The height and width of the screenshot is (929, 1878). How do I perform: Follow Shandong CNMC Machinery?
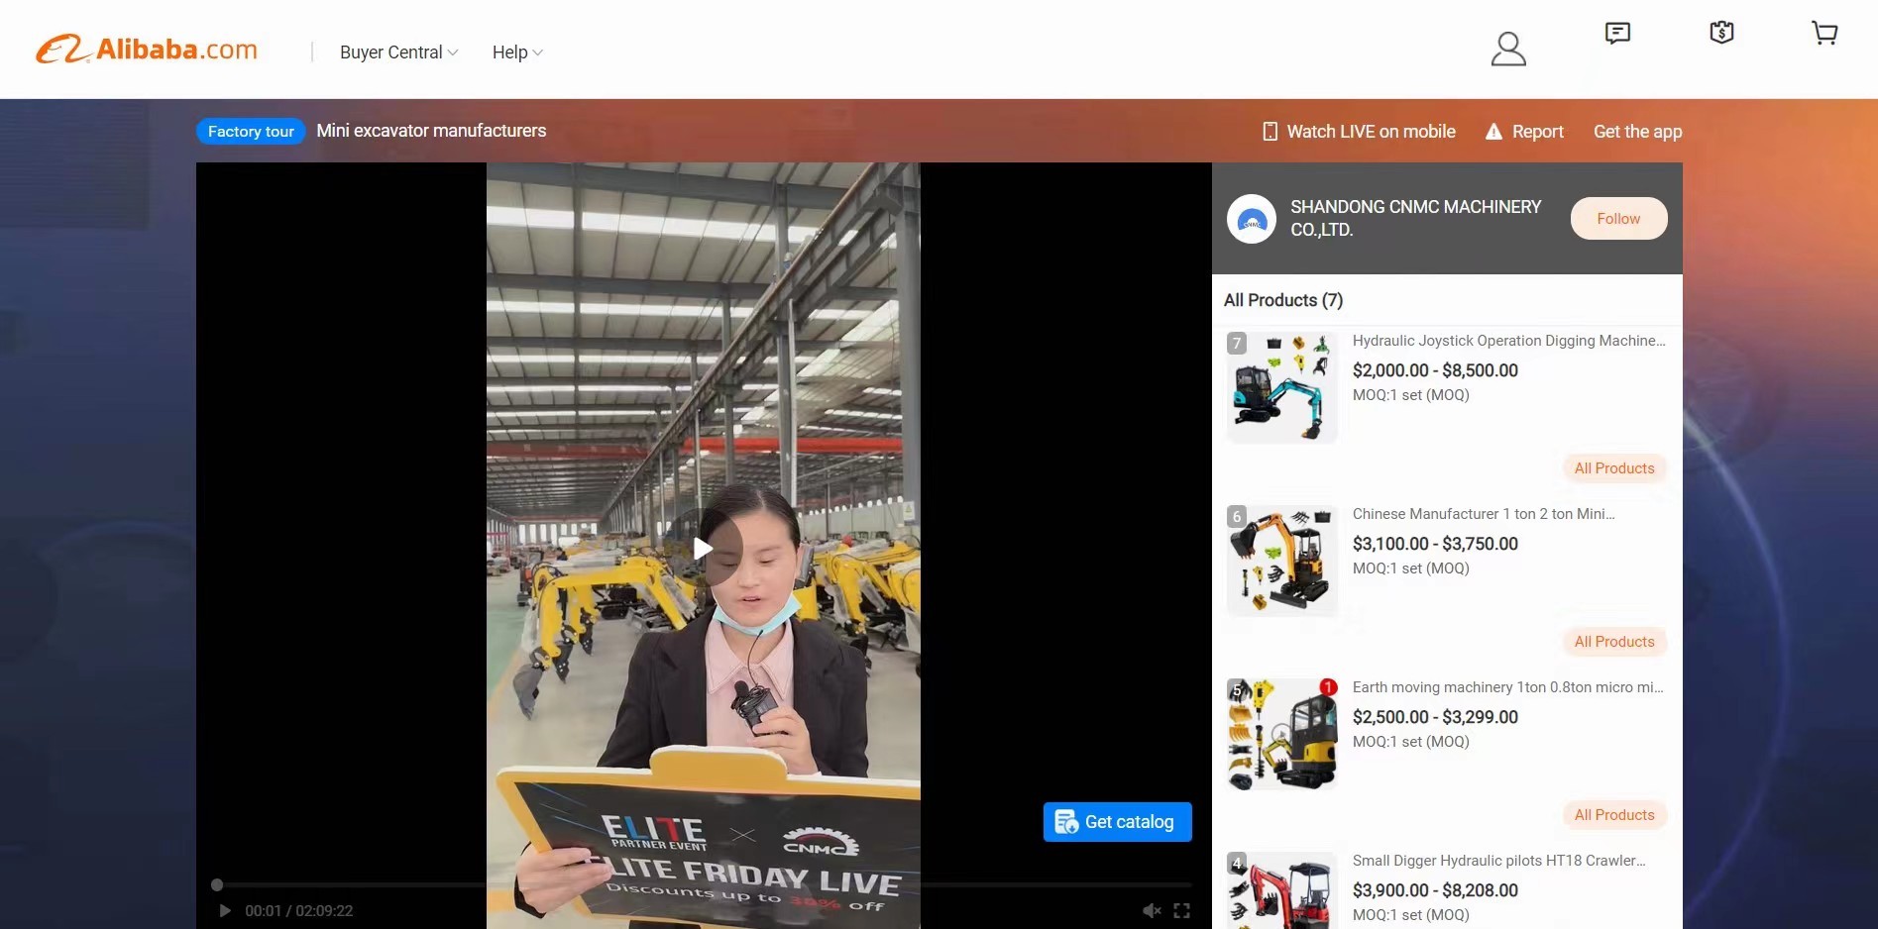1618,219
